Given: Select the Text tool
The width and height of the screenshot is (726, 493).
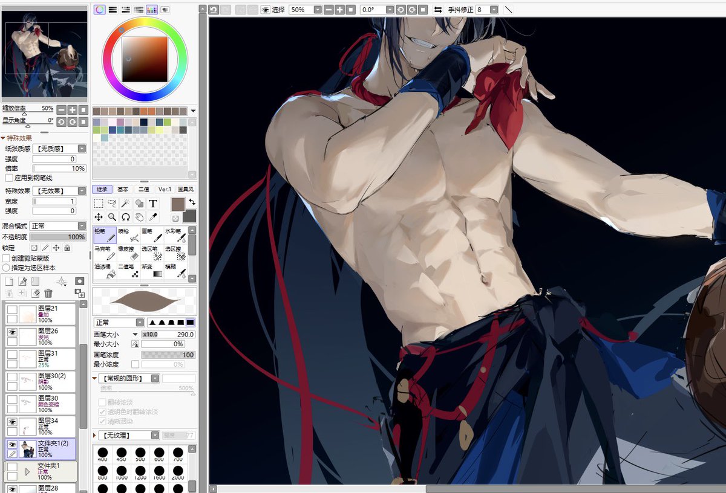Looking at the screenshot, I should coord(153,204).
